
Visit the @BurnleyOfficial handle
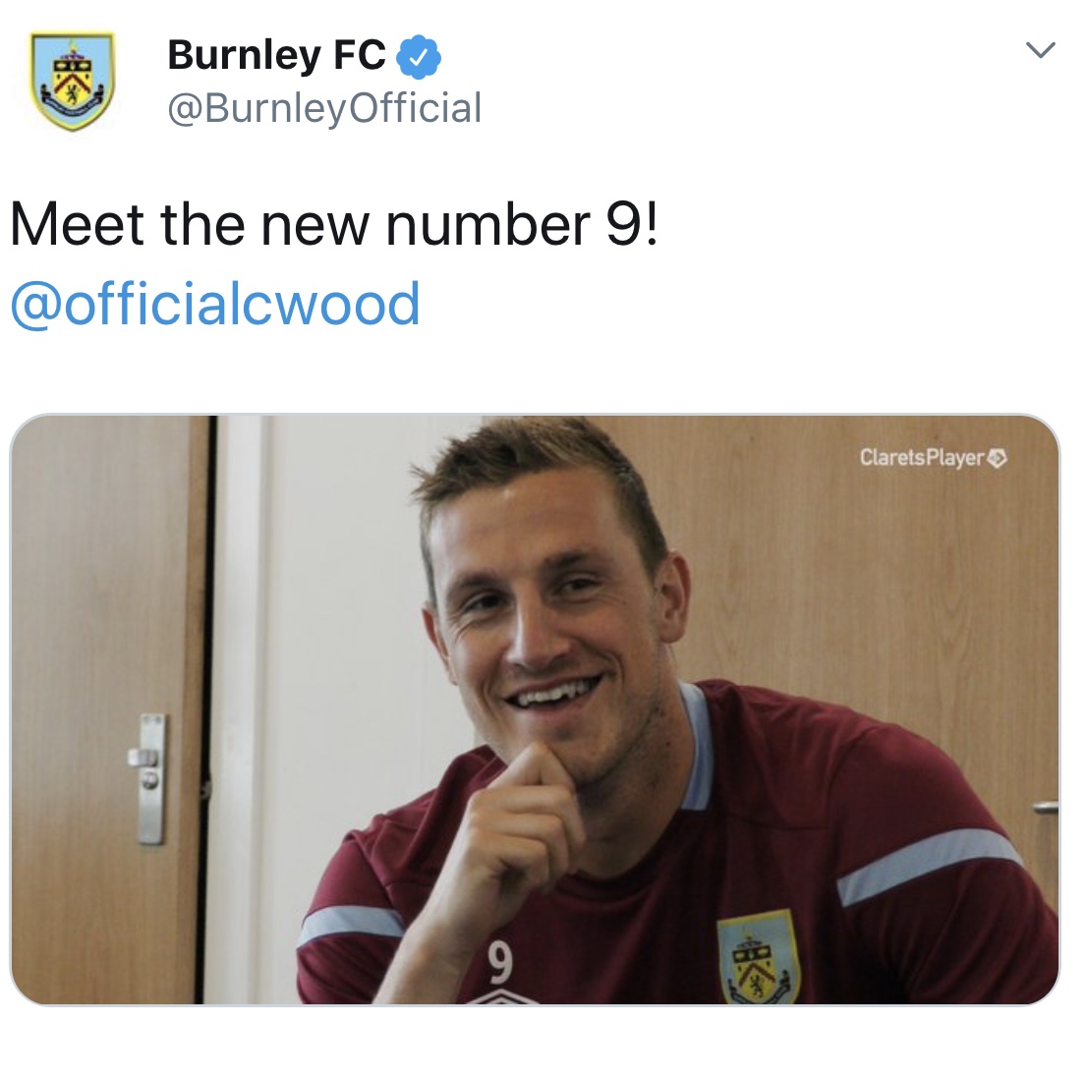coord(324,108)
